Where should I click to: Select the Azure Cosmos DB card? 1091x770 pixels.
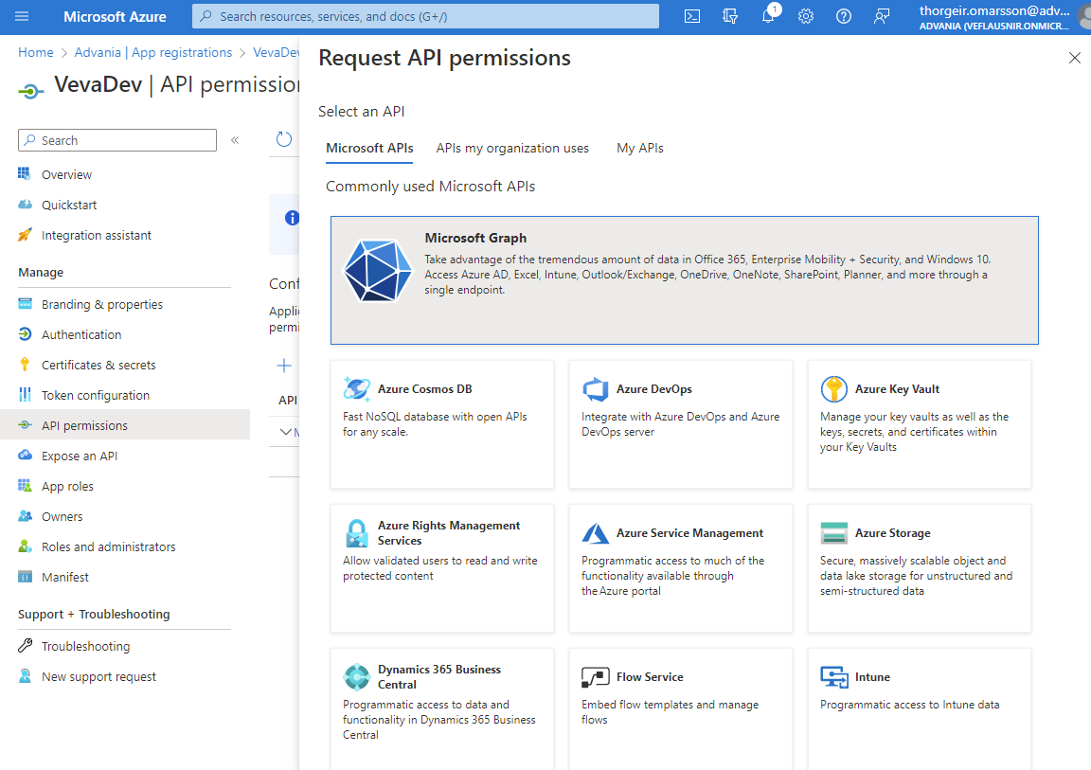(442, 424)
